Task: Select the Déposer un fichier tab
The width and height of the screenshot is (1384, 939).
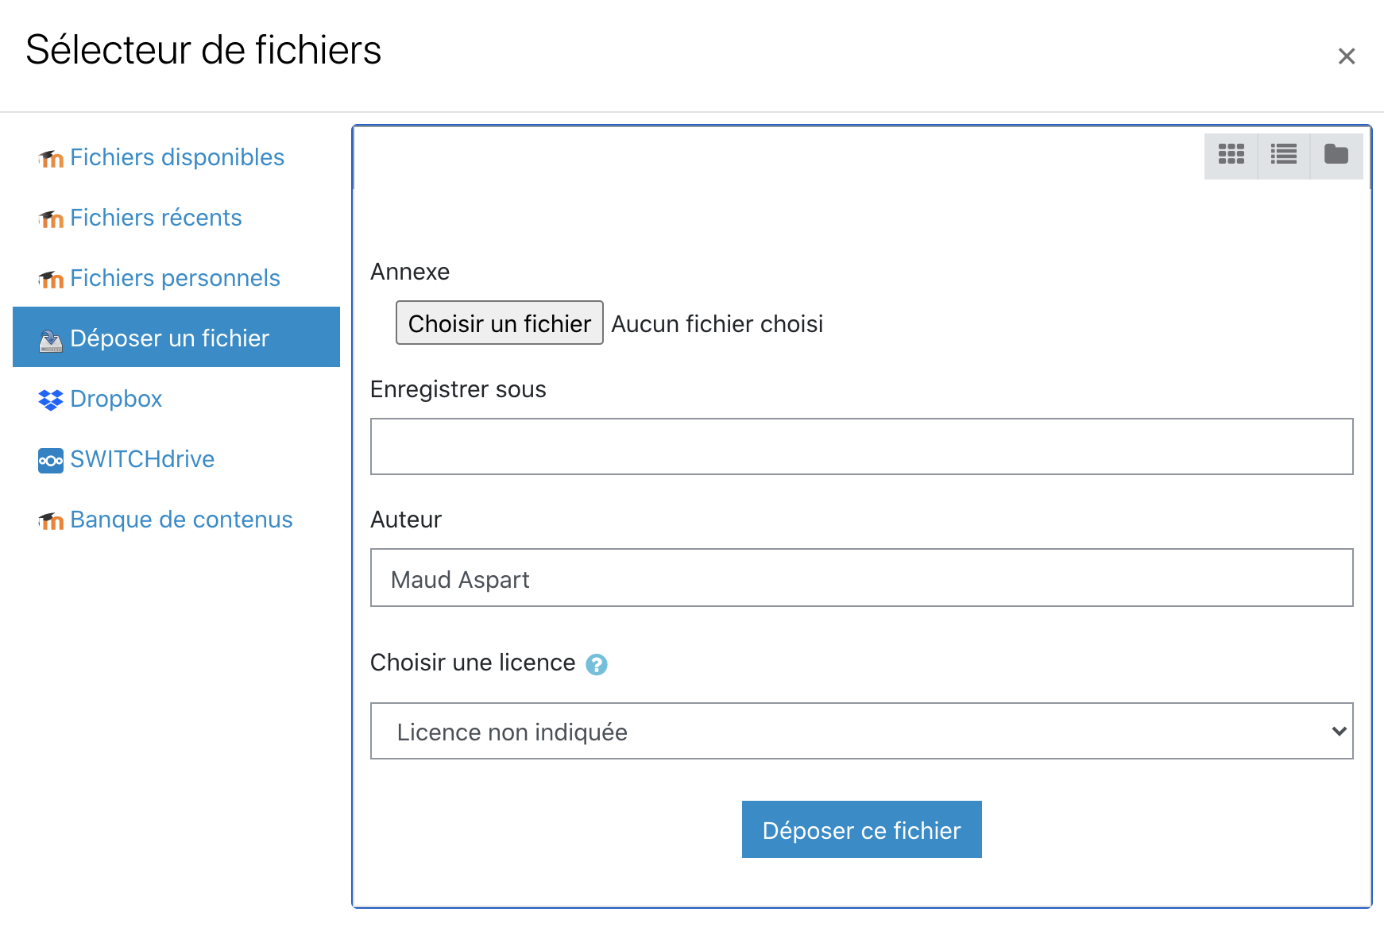Action: [169, 338]
